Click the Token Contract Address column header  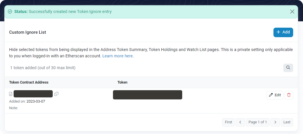tap(29, 82)
